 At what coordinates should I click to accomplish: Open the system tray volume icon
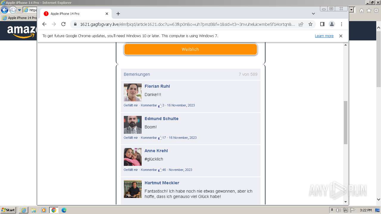pyautogui.click(x=338, y=210)
